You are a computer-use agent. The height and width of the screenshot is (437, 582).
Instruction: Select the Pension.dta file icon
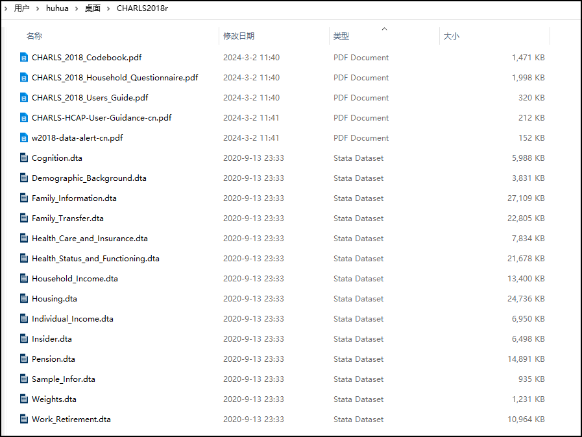pyautogui.click(x=24, y=359)
